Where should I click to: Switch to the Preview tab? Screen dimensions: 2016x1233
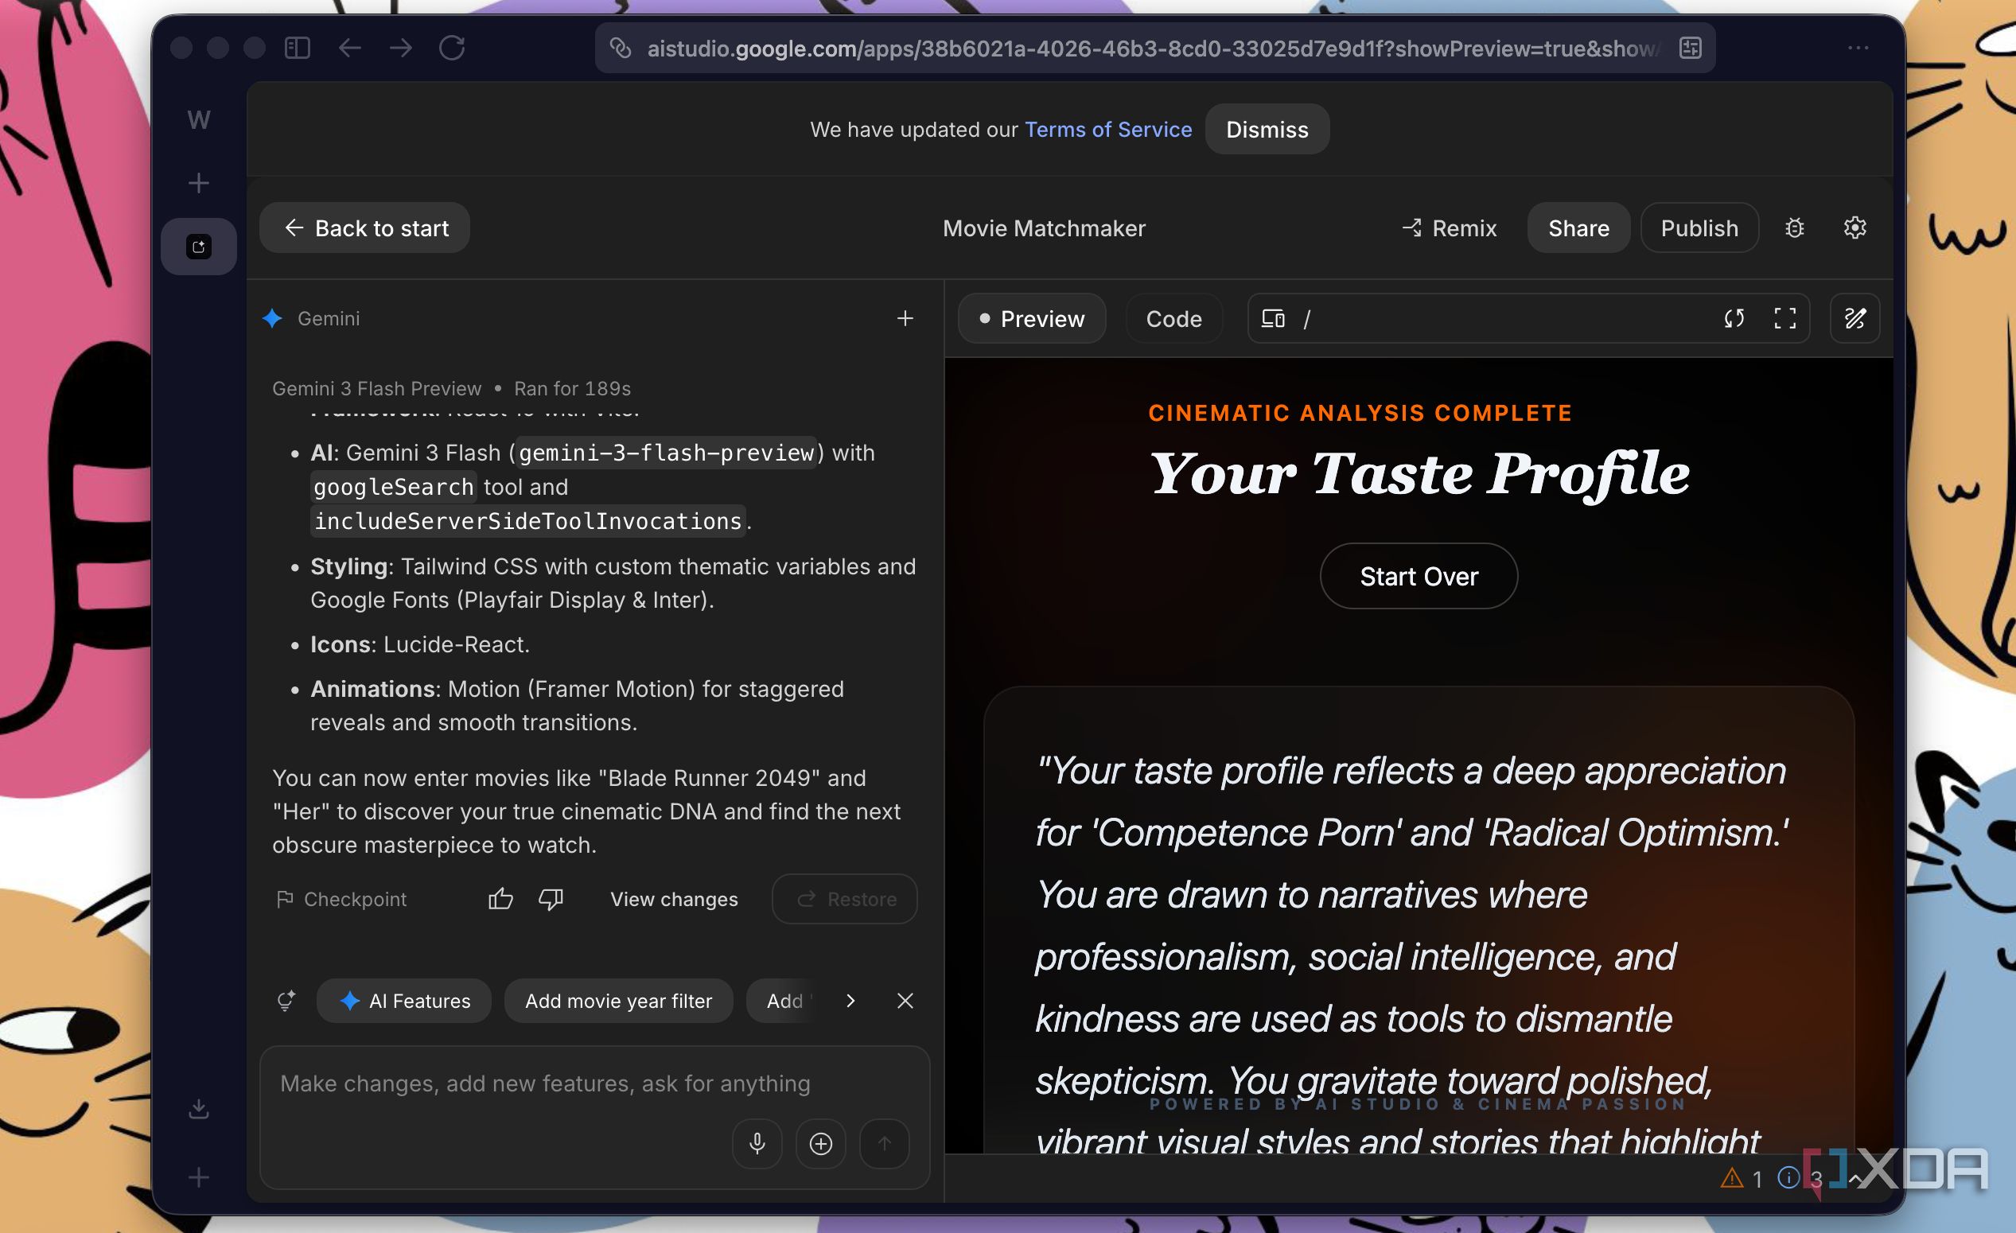[x=1032, y=318]
